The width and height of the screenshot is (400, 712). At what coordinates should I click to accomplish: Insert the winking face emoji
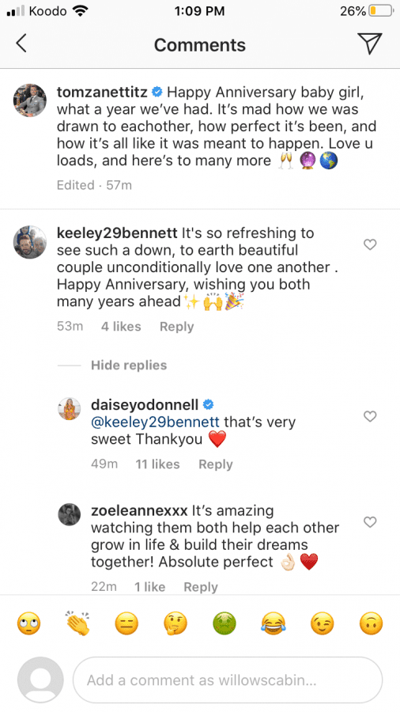[x=322, y=623]
